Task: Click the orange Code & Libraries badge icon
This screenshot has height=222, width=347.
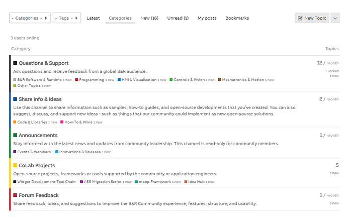Action: (x=15, y=122)
